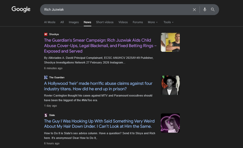243x148 pixels.
Task: Expand the More dropdown menu
Action: tap(153, 22)
